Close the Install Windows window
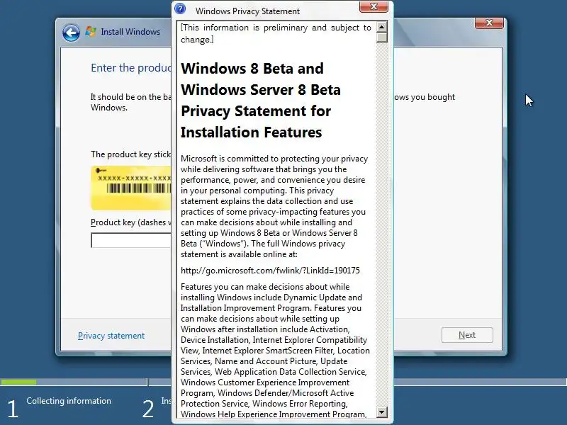This screenshot has height=425, width=567. 489,23
